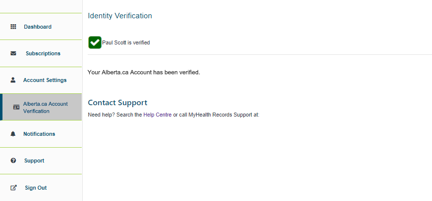The height and width of the screenshot is (201, 432).
Task: Open Account Settings page
Action: click(45, 80)
